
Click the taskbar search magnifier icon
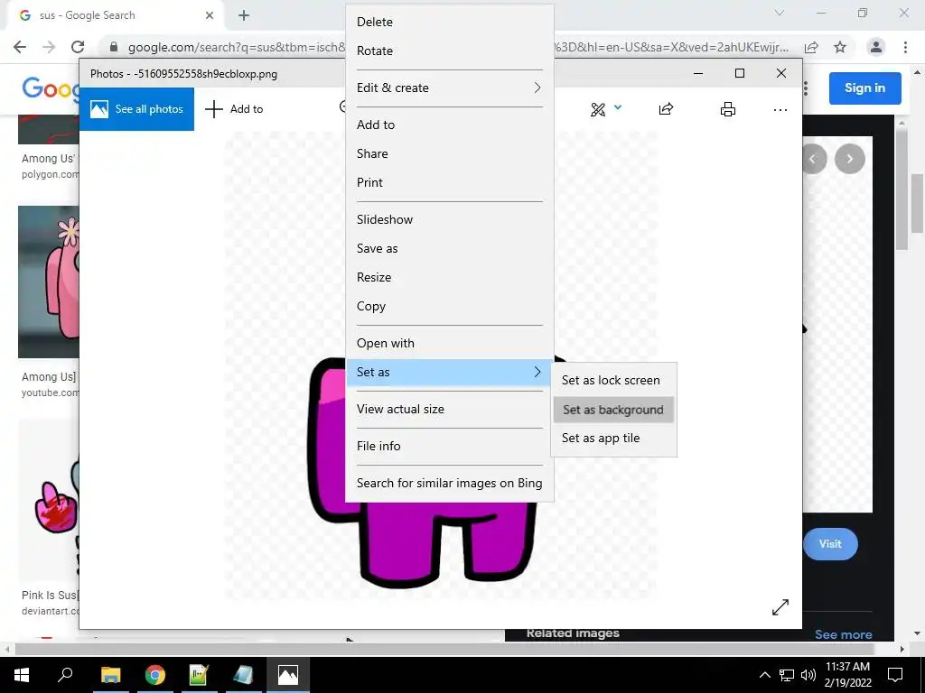(65, 674)
